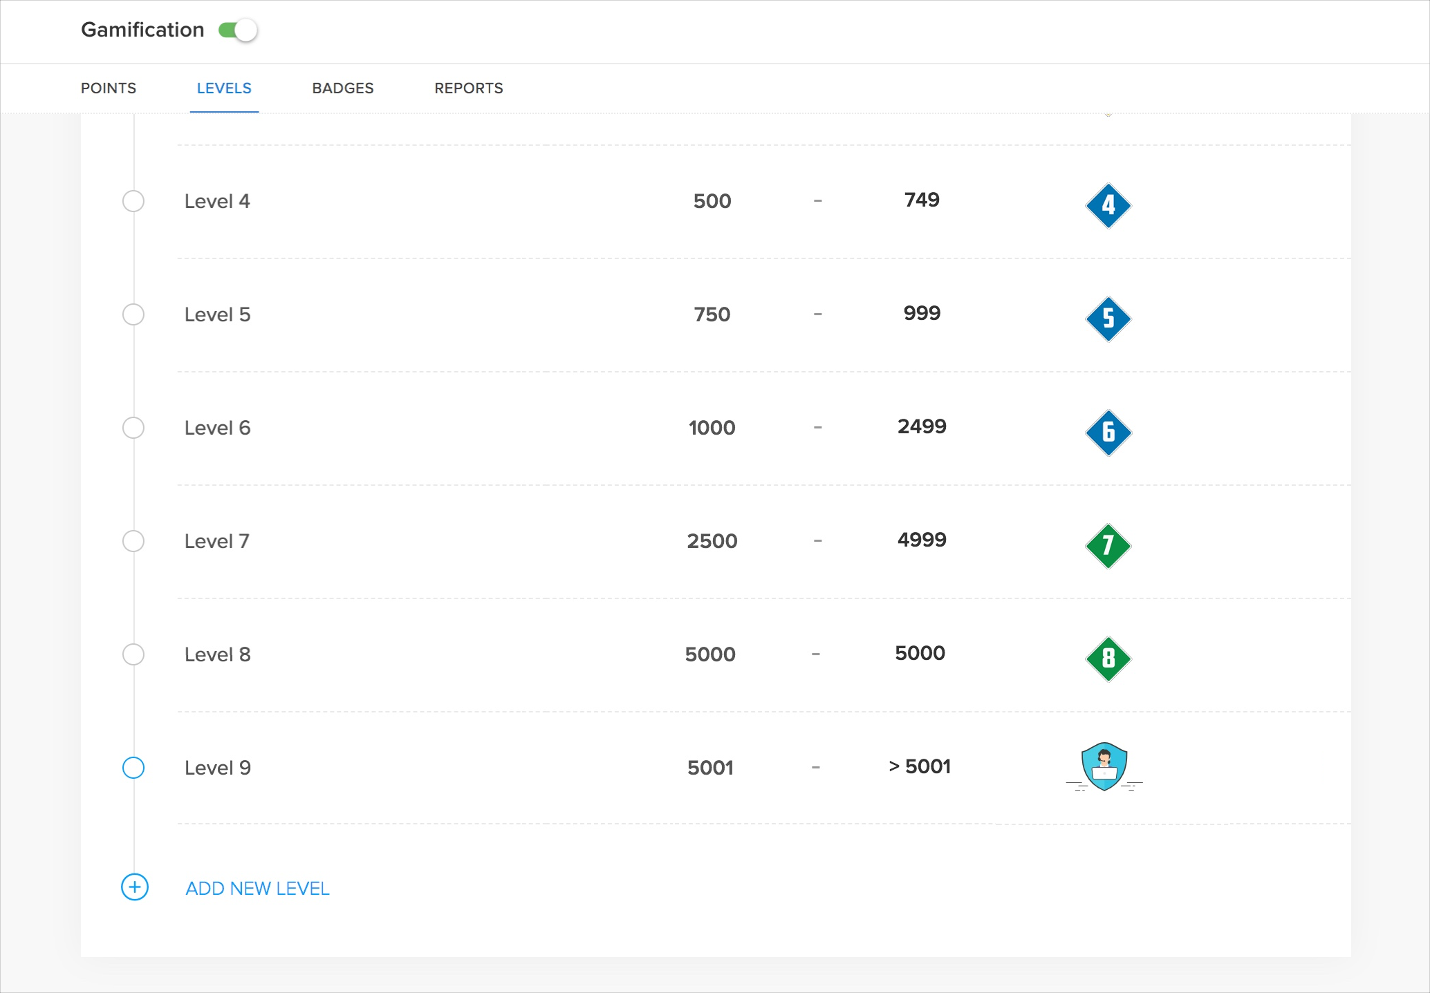
Task: Click the 5000 minimum points of Level 8
Action: (x=710, y=654)
